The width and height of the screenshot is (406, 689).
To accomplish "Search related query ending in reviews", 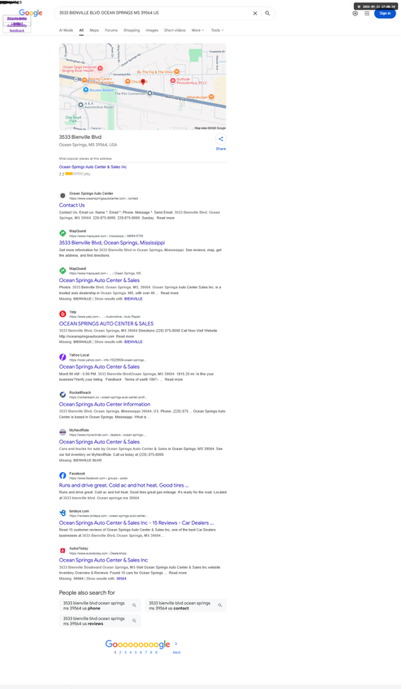I will (100, 621).
